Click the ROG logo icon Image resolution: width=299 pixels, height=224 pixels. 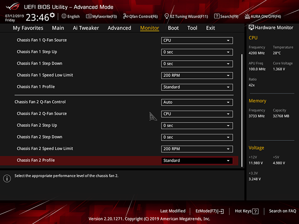tap(13, 6)
